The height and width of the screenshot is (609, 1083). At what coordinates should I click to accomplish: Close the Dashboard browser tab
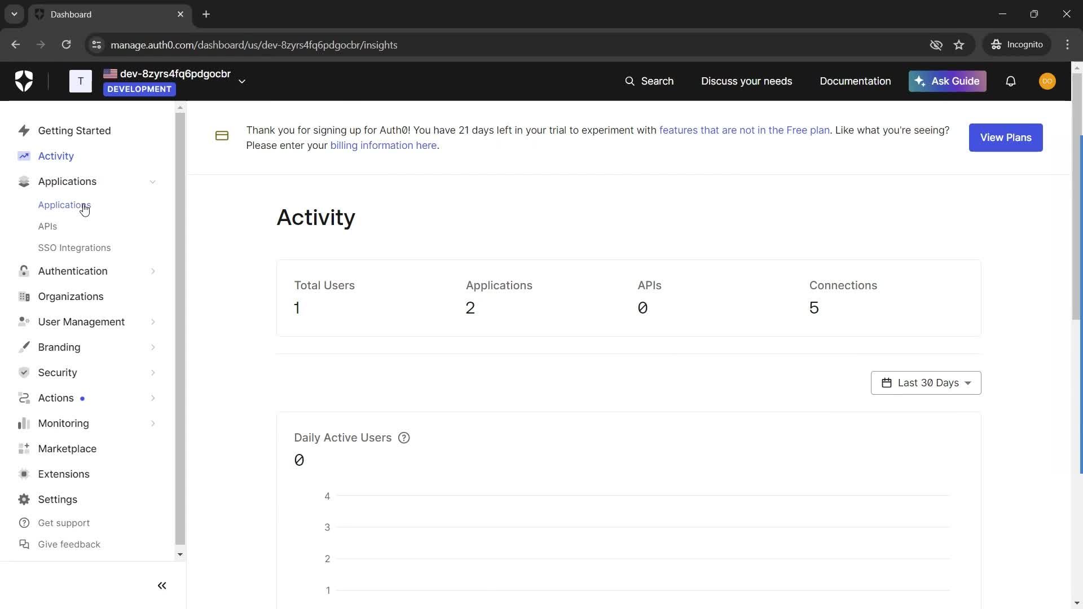pos(180,14)
